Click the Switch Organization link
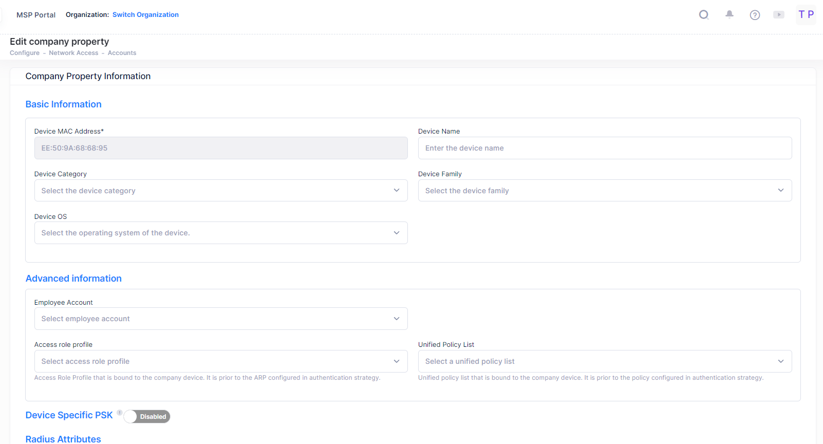Screen dimensions: 823x444 click(x=145, y=15)
